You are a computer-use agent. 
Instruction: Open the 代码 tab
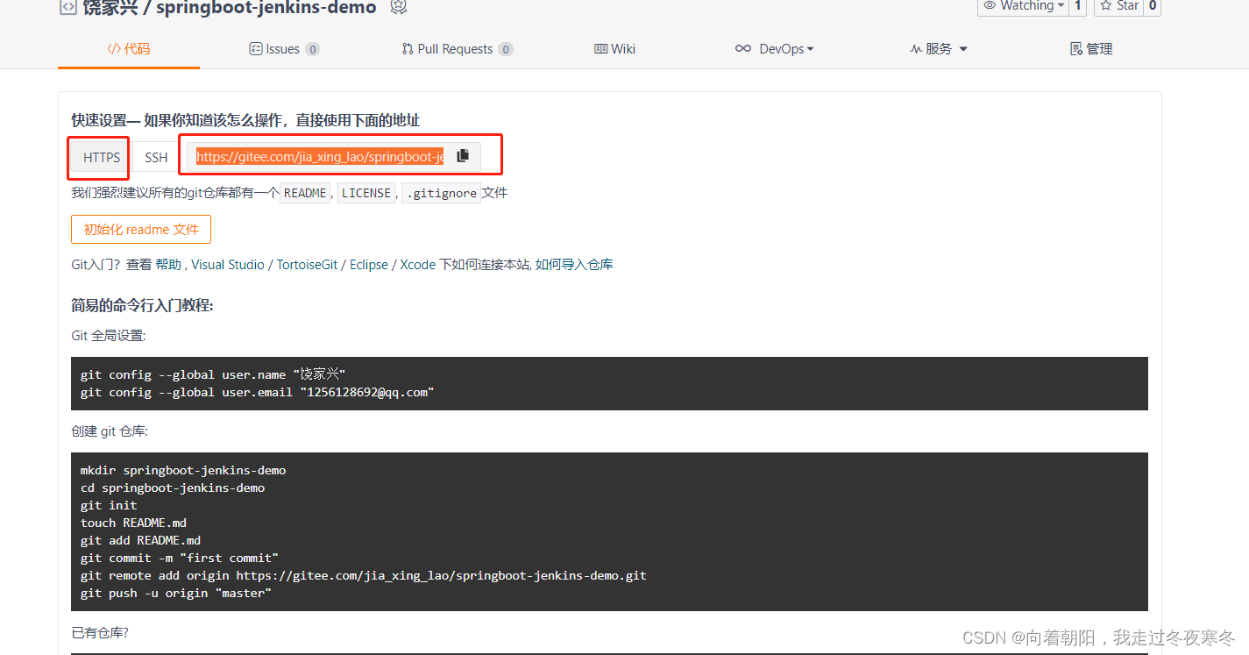coord(129,49)
